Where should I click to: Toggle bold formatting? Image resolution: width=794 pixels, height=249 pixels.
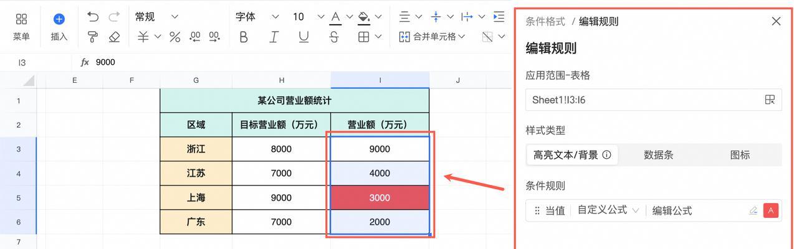[x=244, y=37]
